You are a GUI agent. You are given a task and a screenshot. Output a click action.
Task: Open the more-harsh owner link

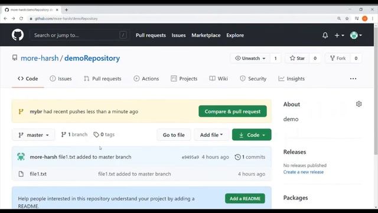pyautogui.click(x=40, y=58)
